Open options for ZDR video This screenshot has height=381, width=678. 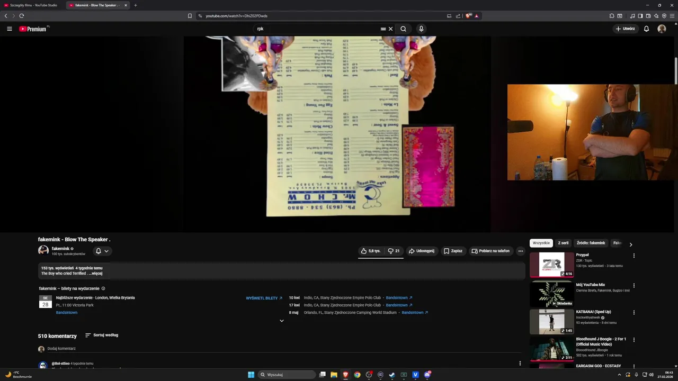(634, 256)
